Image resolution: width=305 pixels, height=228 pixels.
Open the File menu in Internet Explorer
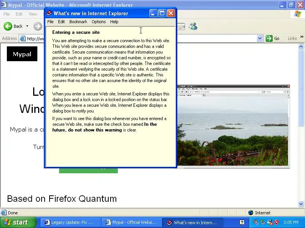[x=6, y=14]
